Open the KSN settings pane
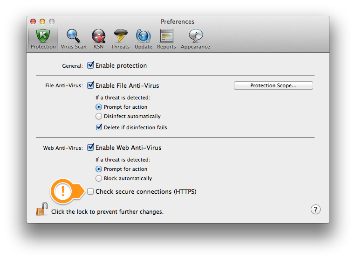Image resolution: width=356 pixels, height=260 pixels. [98, 39]
